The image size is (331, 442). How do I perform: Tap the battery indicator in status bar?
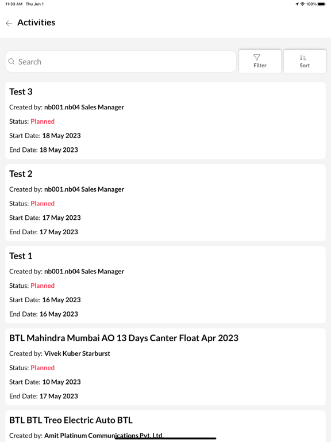pyautogui.click(x=322, y=4)
